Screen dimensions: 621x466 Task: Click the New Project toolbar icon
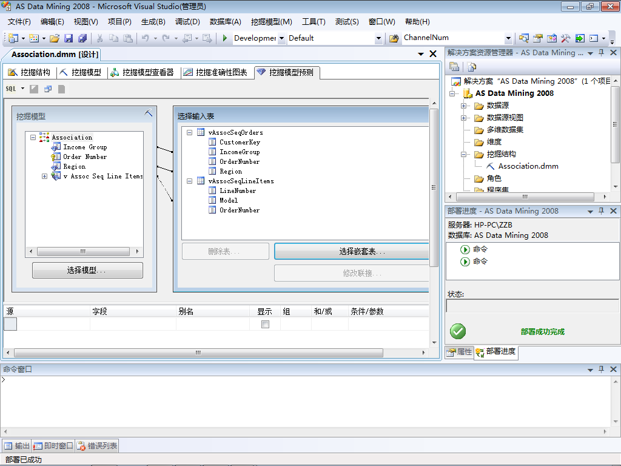click(13, 38)
